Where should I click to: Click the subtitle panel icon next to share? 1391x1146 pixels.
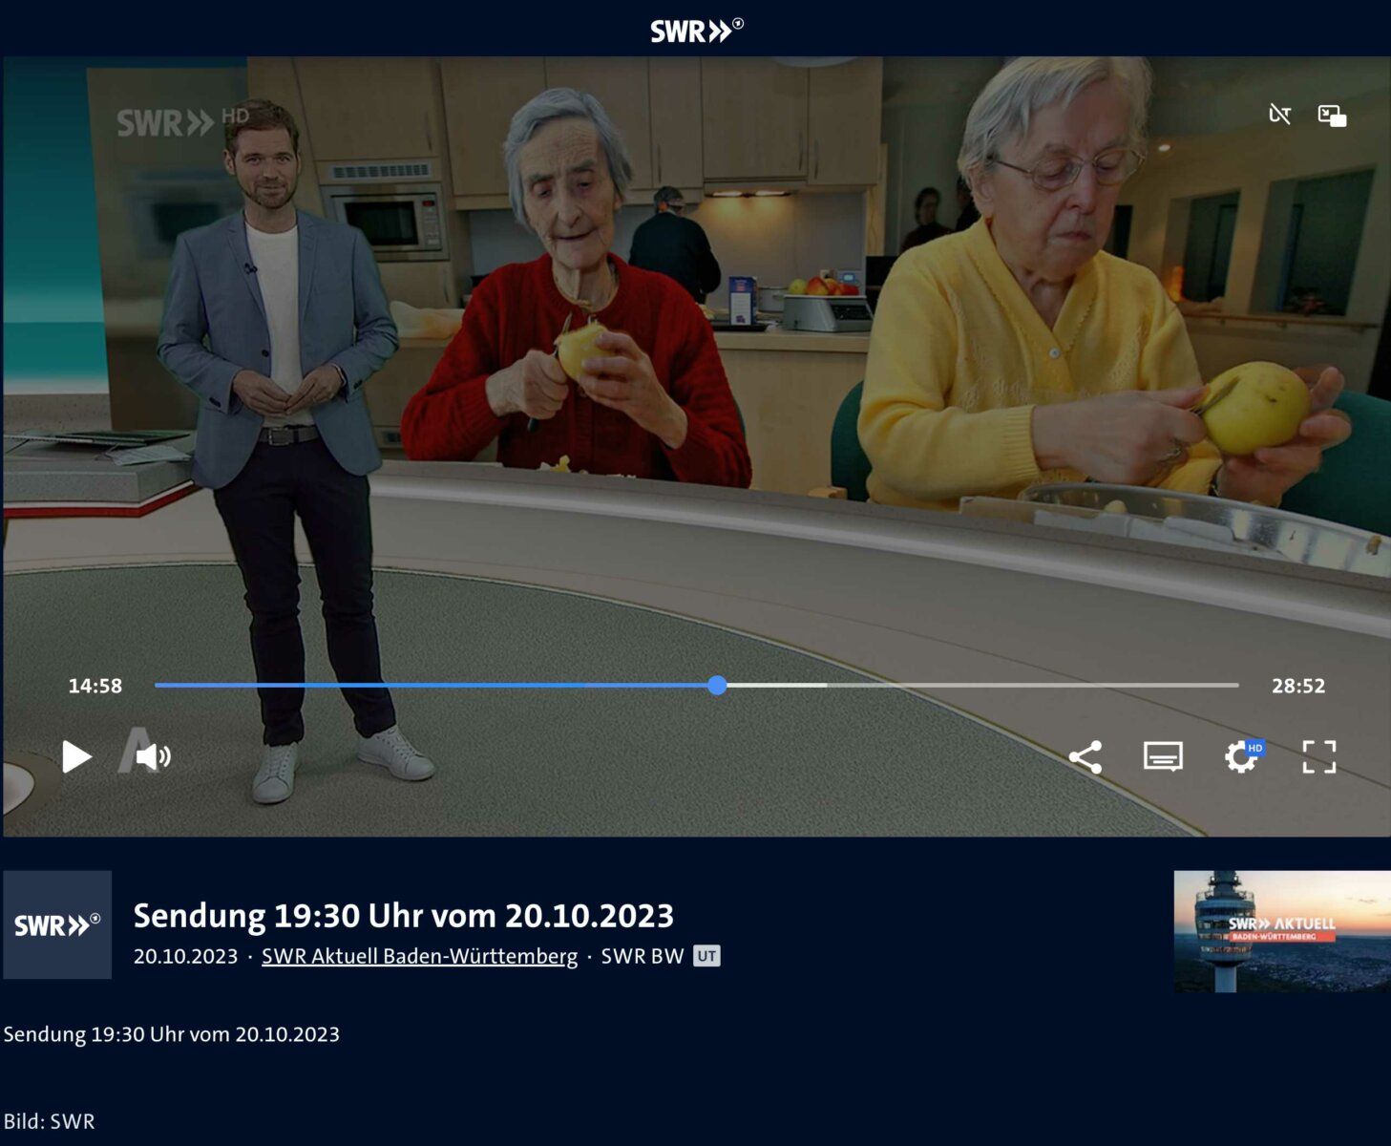[x=1163, y=757]
